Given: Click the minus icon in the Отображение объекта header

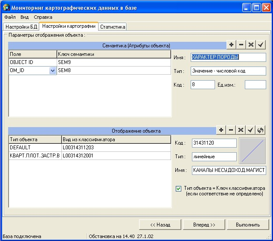Looking at the screenshot, I should (231, 130).
